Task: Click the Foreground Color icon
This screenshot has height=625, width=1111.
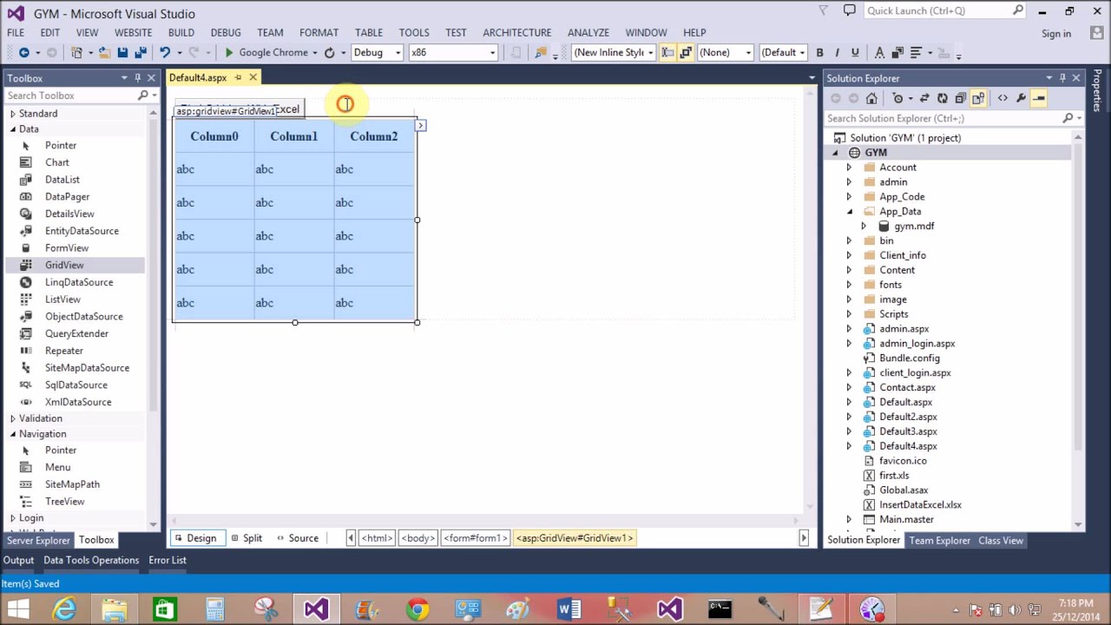Action: point(880,53)
